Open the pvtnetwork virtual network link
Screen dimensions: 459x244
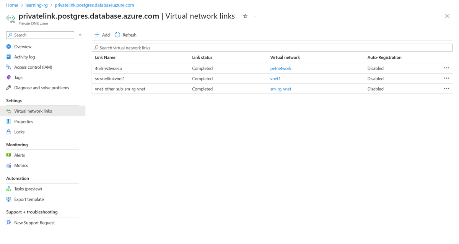[281, 68]
